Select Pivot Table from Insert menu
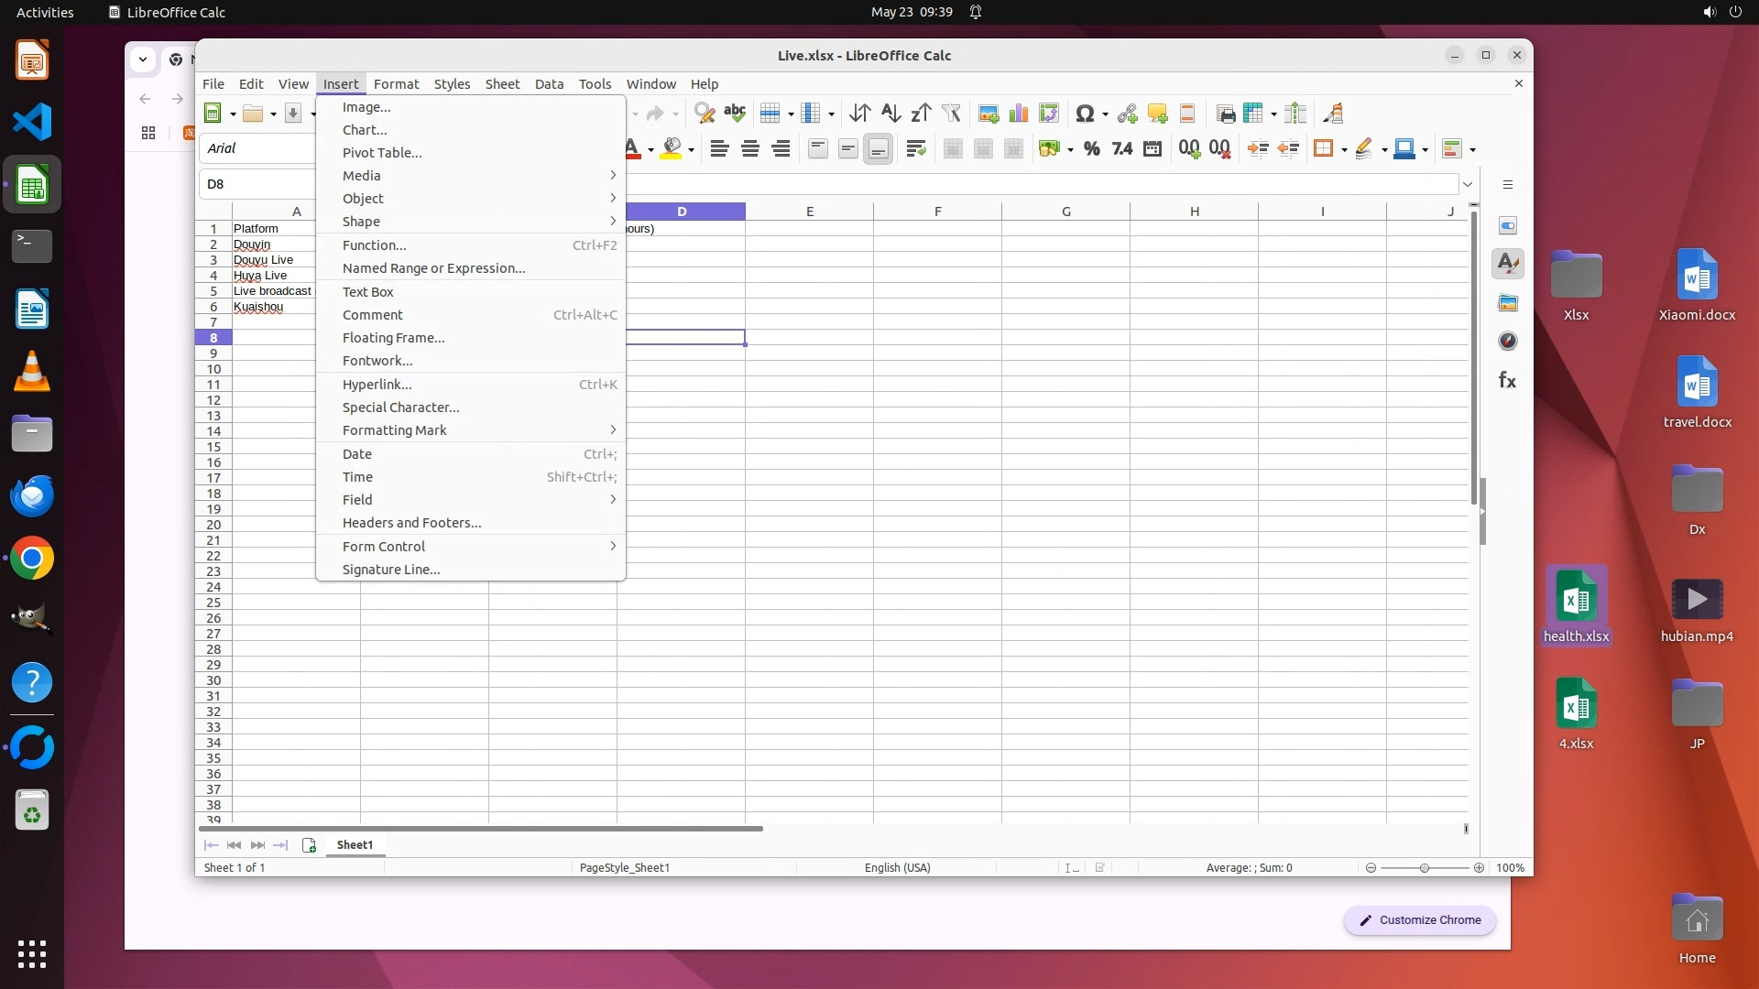The image size is (1759, 989). [382, 153]
